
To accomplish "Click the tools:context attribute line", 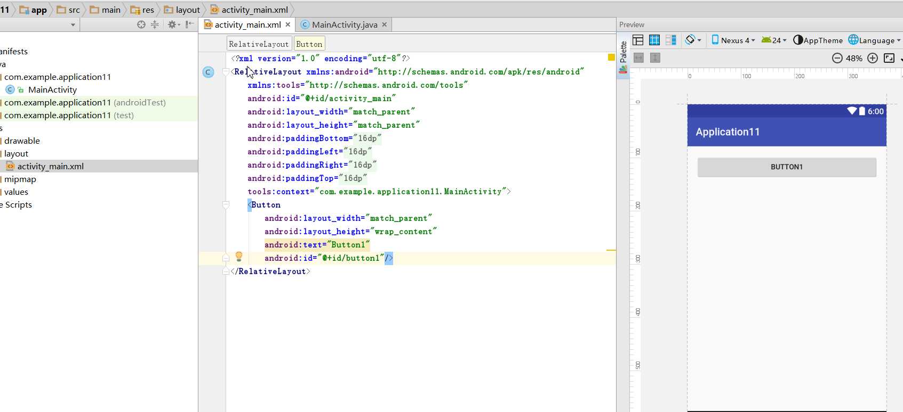I will tap(379, 192).
